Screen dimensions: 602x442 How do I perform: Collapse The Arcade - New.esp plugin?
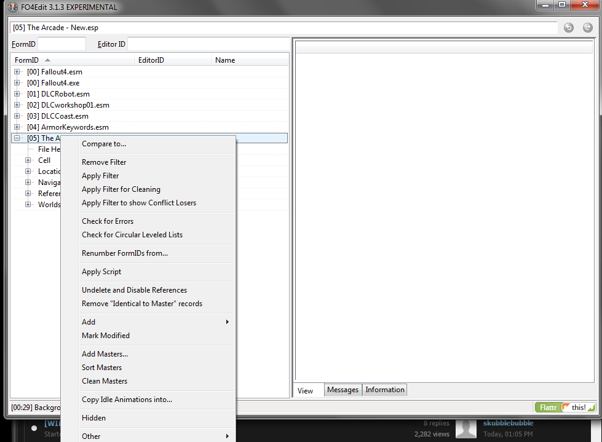(x=17, y=138)
